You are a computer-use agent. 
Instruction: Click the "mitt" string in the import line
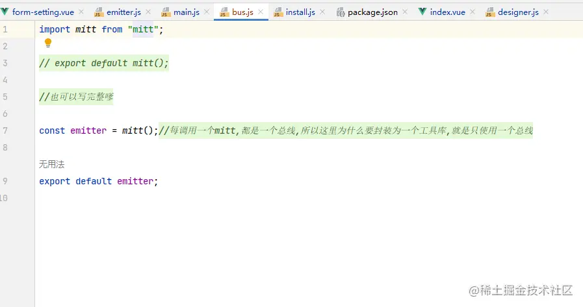point(143,29)
